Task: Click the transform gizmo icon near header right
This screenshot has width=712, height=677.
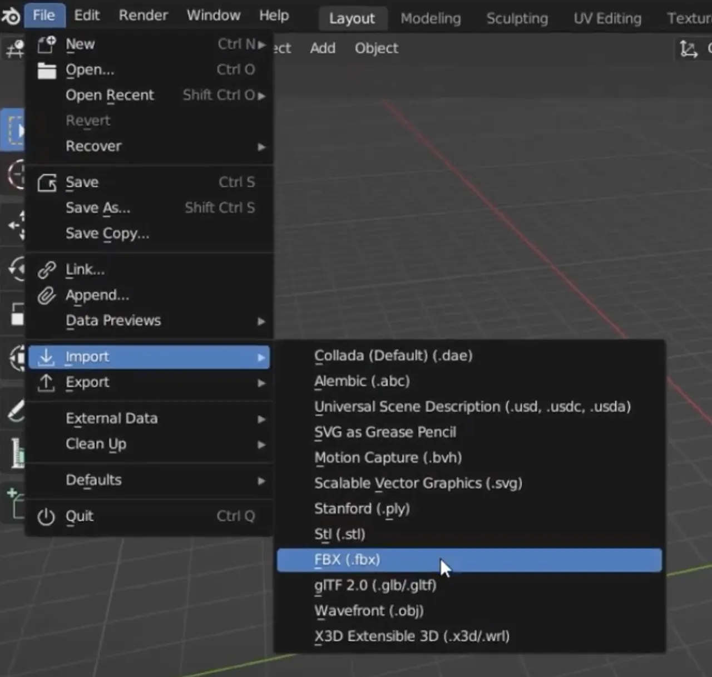Action: tap(689, 49)
